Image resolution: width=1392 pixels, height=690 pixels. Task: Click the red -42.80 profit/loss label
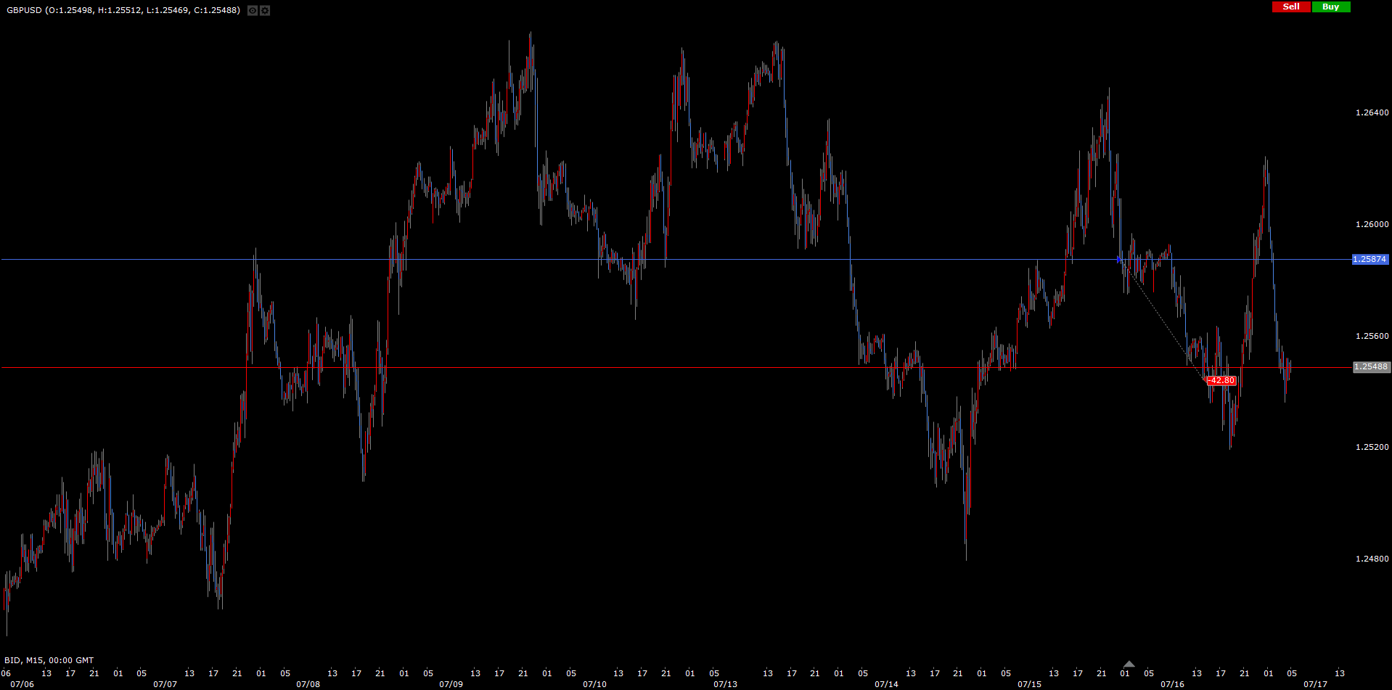pyautogui.click(x=1221, y=381)
